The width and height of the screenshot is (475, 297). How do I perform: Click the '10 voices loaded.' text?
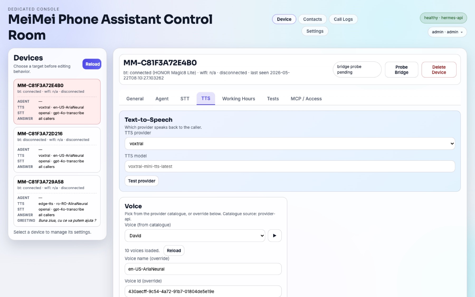pyautogui.click(x=142, y=251)
